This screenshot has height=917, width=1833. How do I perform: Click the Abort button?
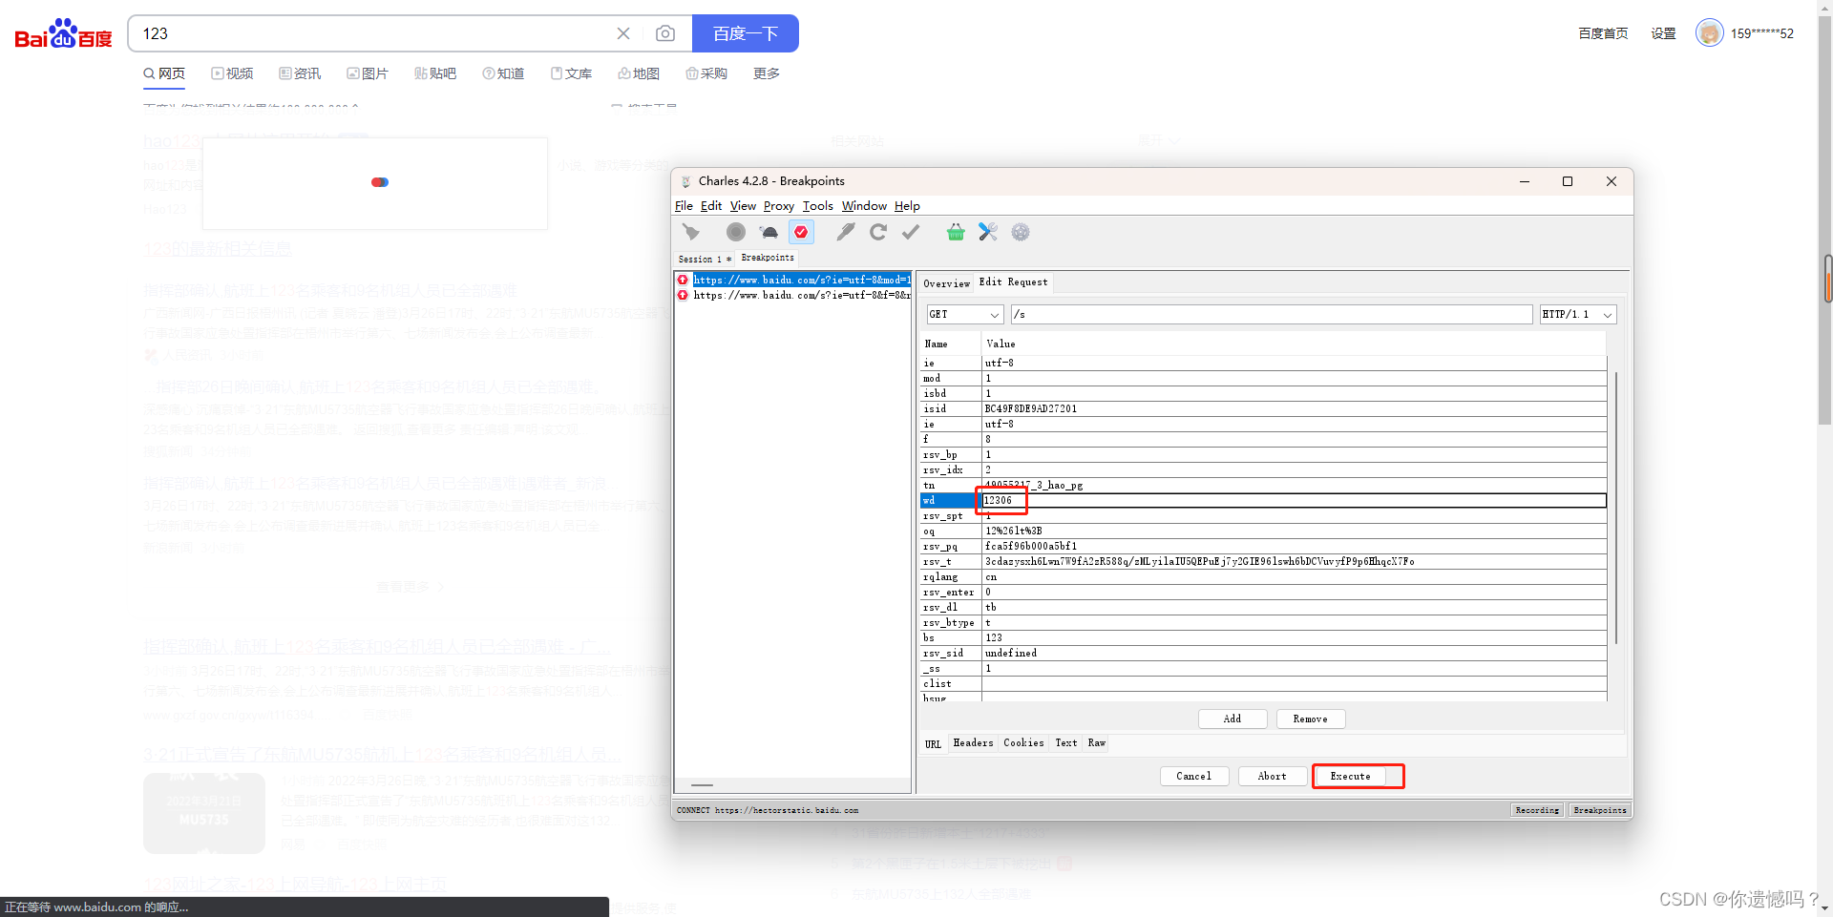(x=1272, y=776)
